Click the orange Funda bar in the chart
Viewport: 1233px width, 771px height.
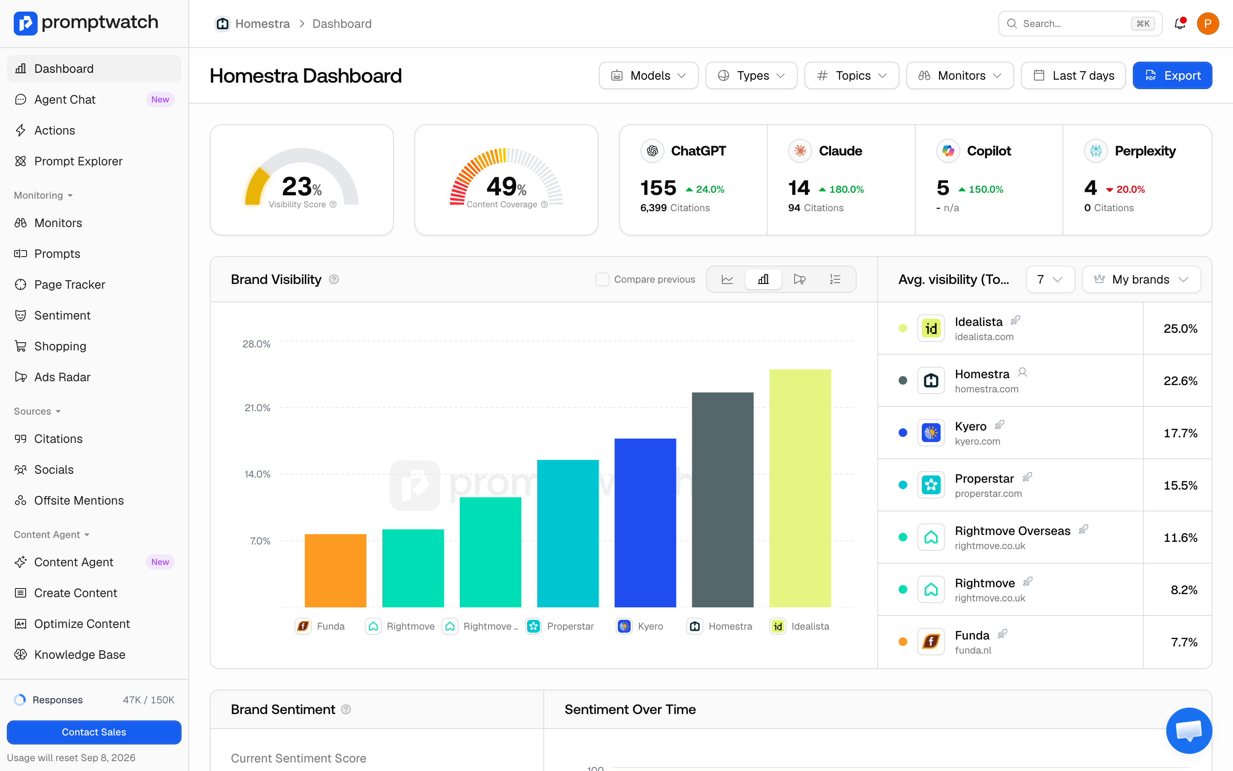click(335, 571)
